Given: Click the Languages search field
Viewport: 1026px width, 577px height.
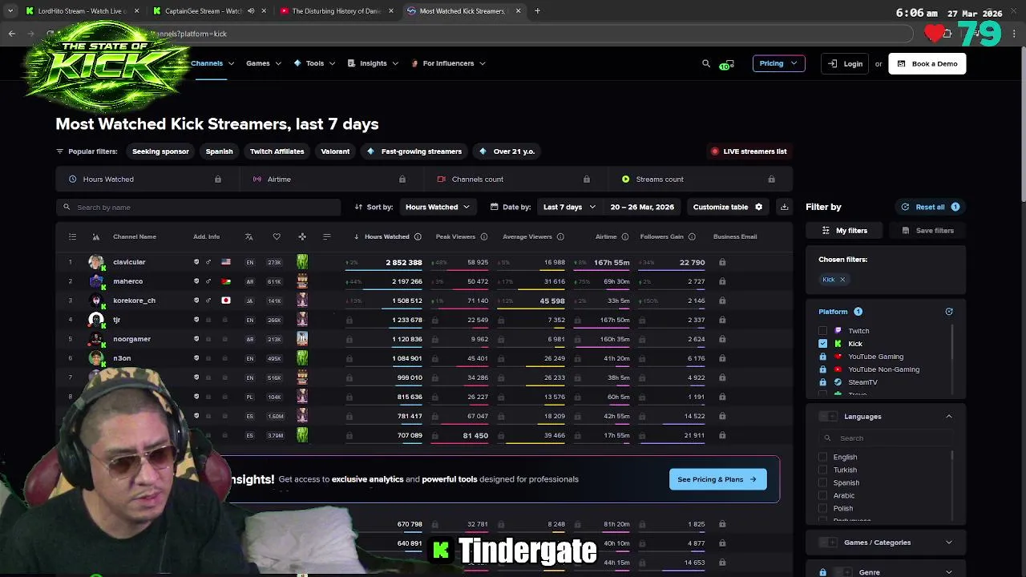Looking at the screenshot, I should 885,438.
